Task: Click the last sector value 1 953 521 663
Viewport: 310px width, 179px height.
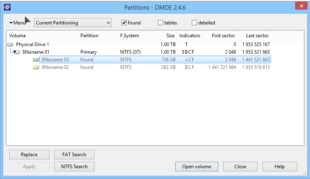Action: pyautogui.click(x=256, y=52)
